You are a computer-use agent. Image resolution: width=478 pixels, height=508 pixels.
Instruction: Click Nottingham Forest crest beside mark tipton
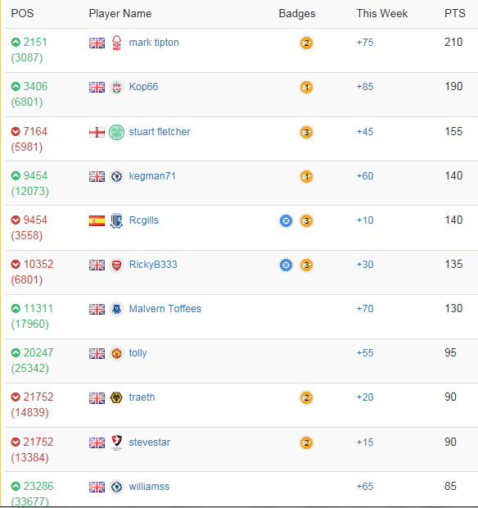coord(116,43)
